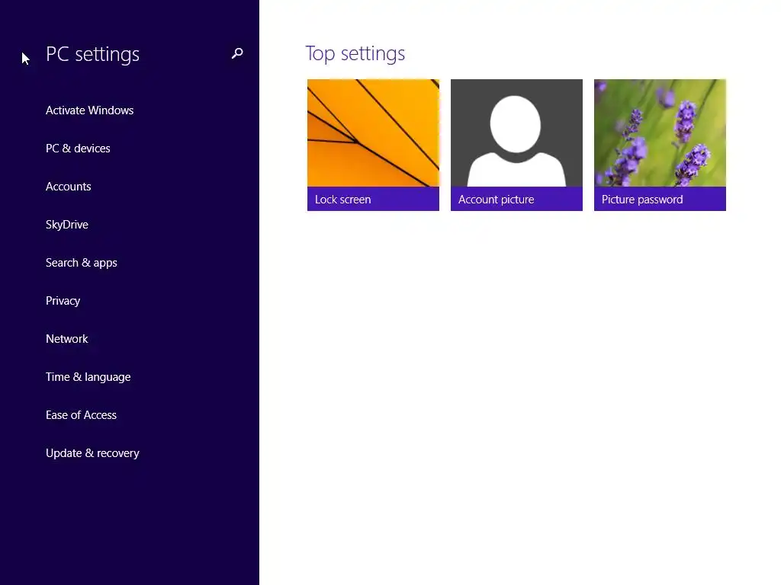The height and width of the screenshot is (585, 781).
Task: Open PC & devices section
Action: (78, 149)
